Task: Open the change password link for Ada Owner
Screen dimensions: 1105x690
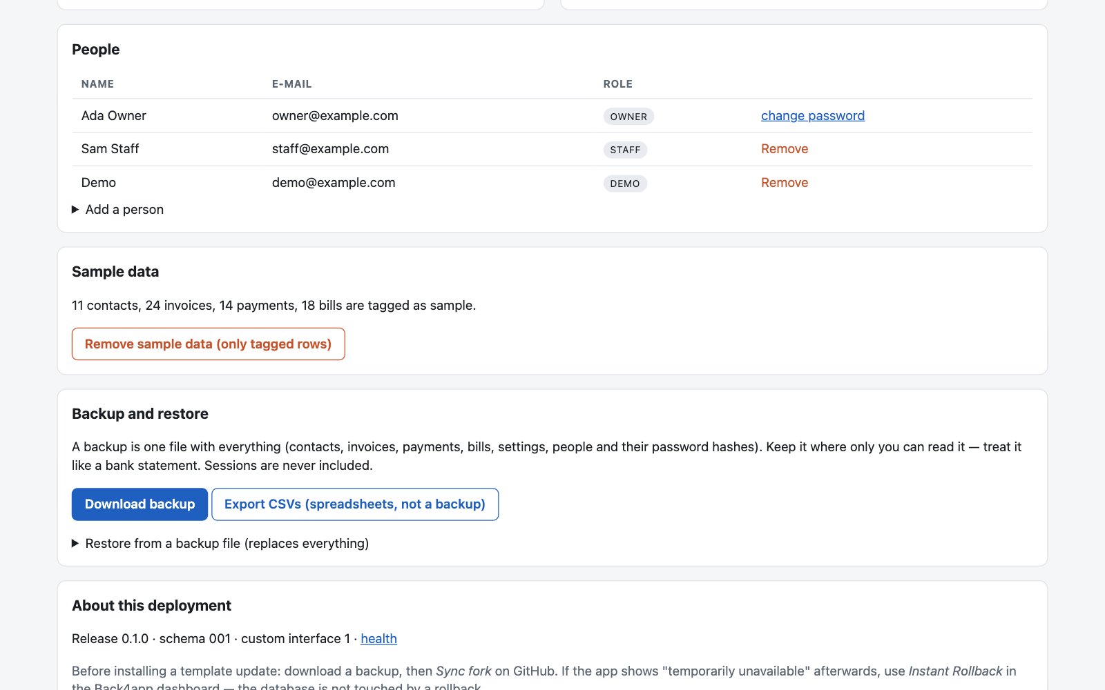Action: (x=813, y=115)
